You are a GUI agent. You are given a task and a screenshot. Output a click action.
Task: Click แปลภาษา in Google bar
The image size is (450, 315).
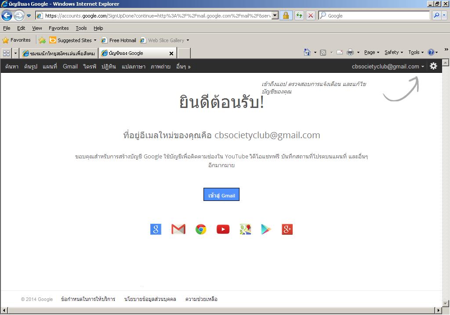click(x=134, y=67)
